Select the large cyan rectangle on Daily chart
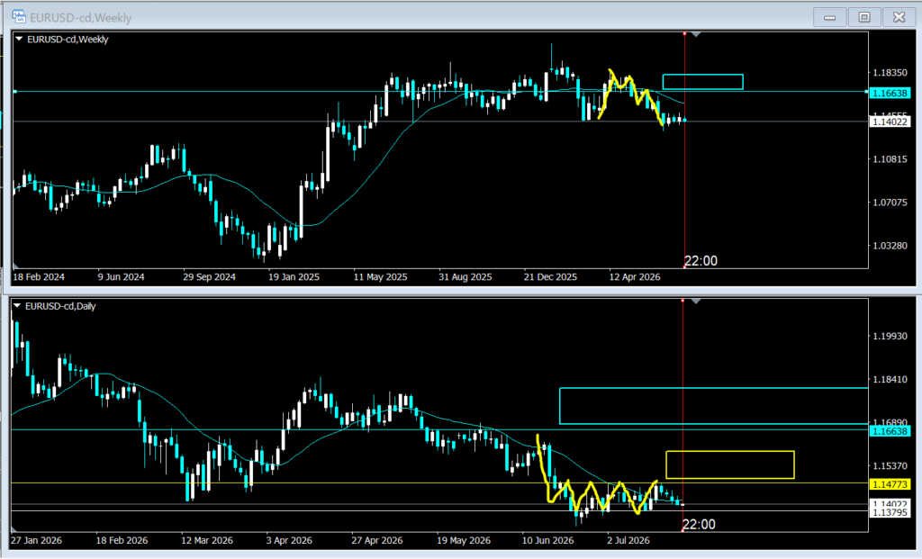This screenshot has width=922, height=559. (714, 406)
